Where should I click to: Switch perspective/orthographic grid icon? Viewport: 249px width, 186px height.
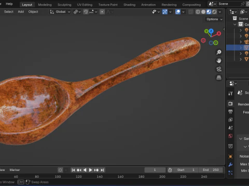click(219, 78)
